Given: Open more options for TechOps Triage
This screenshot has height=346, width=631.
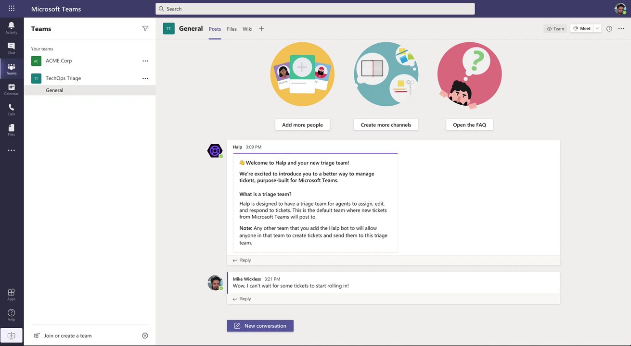Looking at the screenshot, I should pyautogui.click(x=145, y=78).
